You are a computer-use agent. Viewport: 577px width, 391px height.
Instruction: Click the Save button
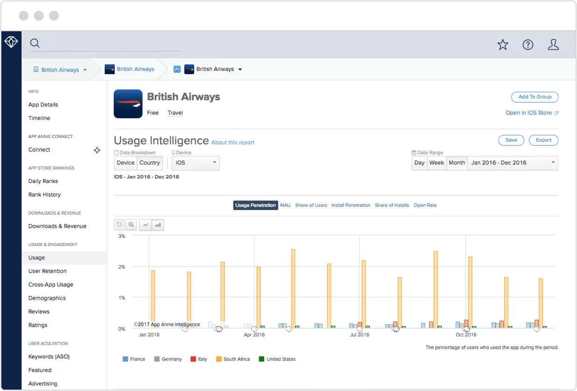click(x=511, y=140)
